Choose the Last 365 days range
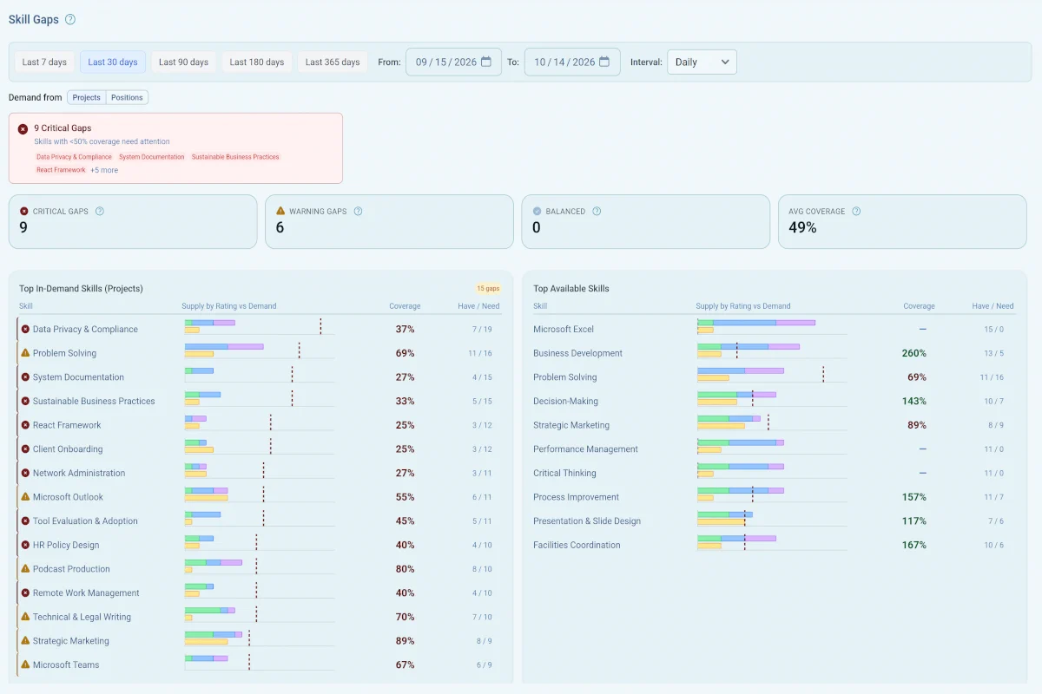Image resolution: width=1042 pixels, height=694 pixels. tap(333, 62)
